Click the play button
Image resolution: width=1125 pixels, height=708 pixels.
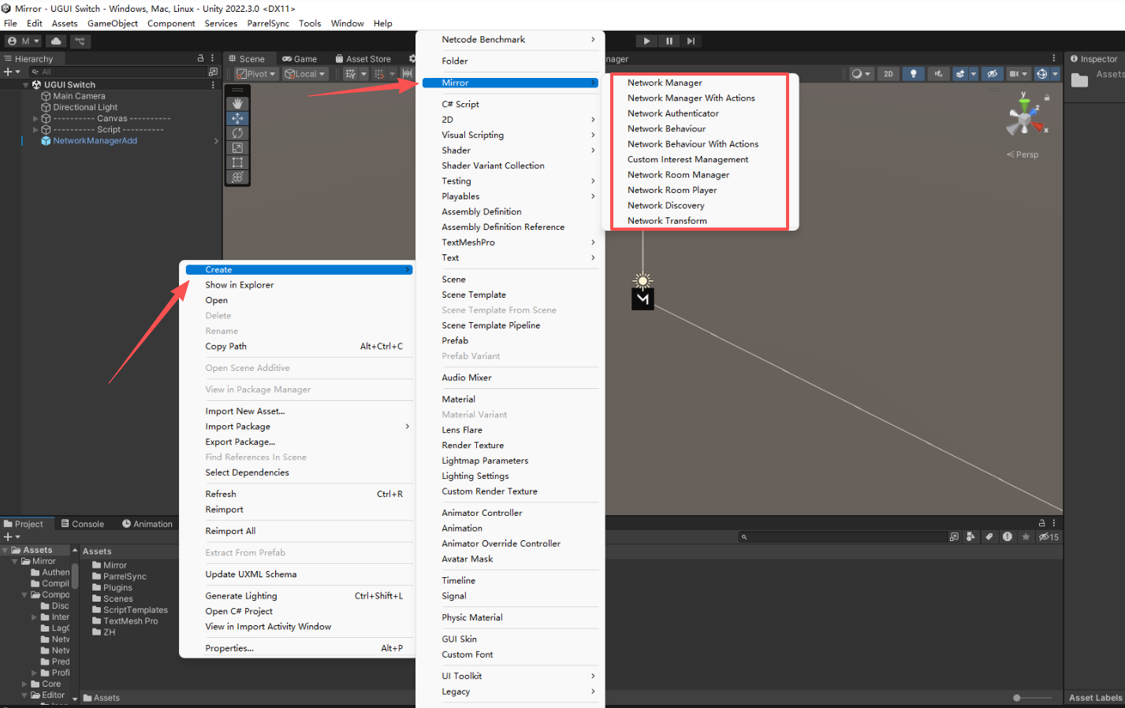click(x=646, y=41)
